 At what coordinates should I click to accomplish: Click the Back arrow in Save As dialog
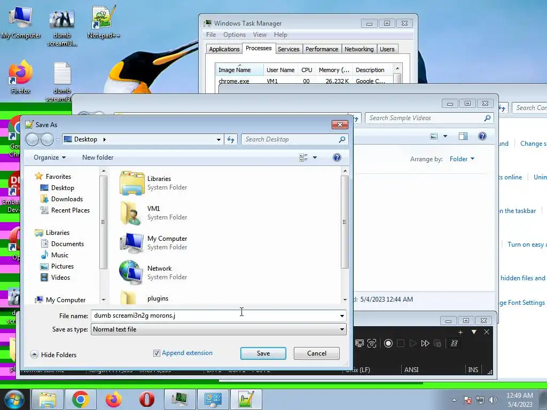coord(33,139)
